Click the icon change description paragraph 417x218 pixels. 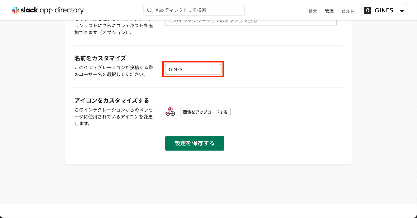[114, 117]
